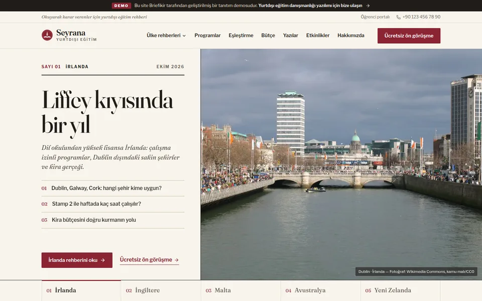The height and width of the screenshot is (301, 482).
Task: Click İrlanda rehberini oku button
Action: tap(77, 260)
